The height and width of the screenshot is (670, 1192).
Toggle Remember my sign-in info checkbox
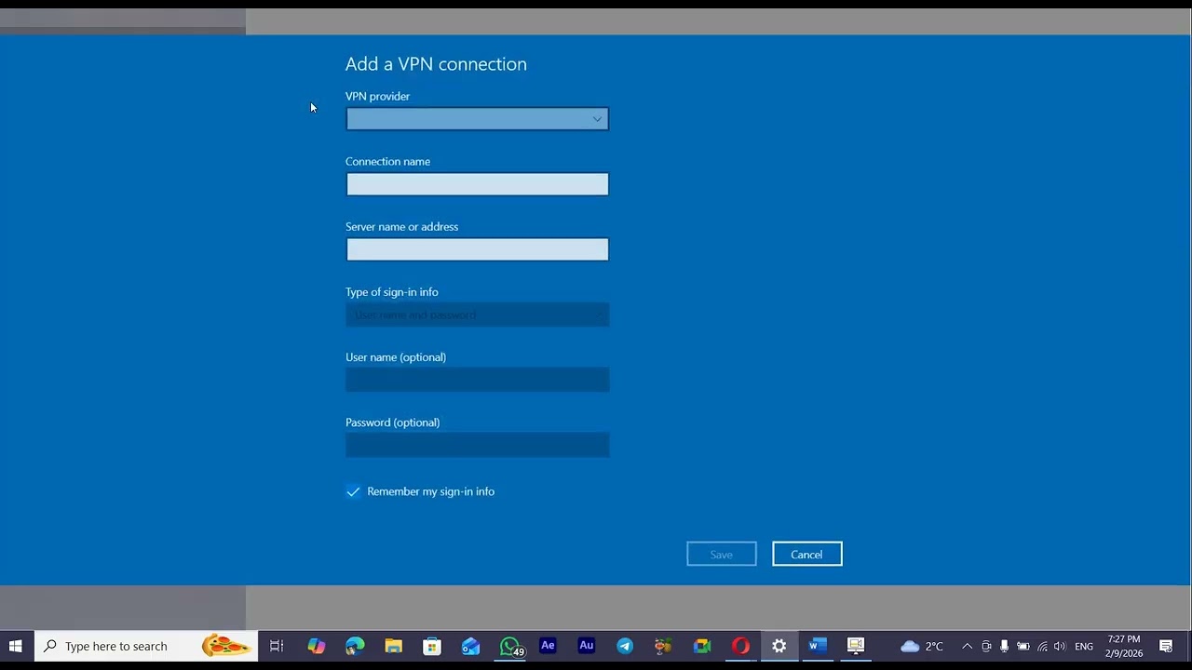click(353, 491)
